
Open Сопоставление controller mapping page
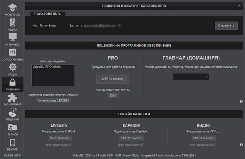tap(12, 54)
